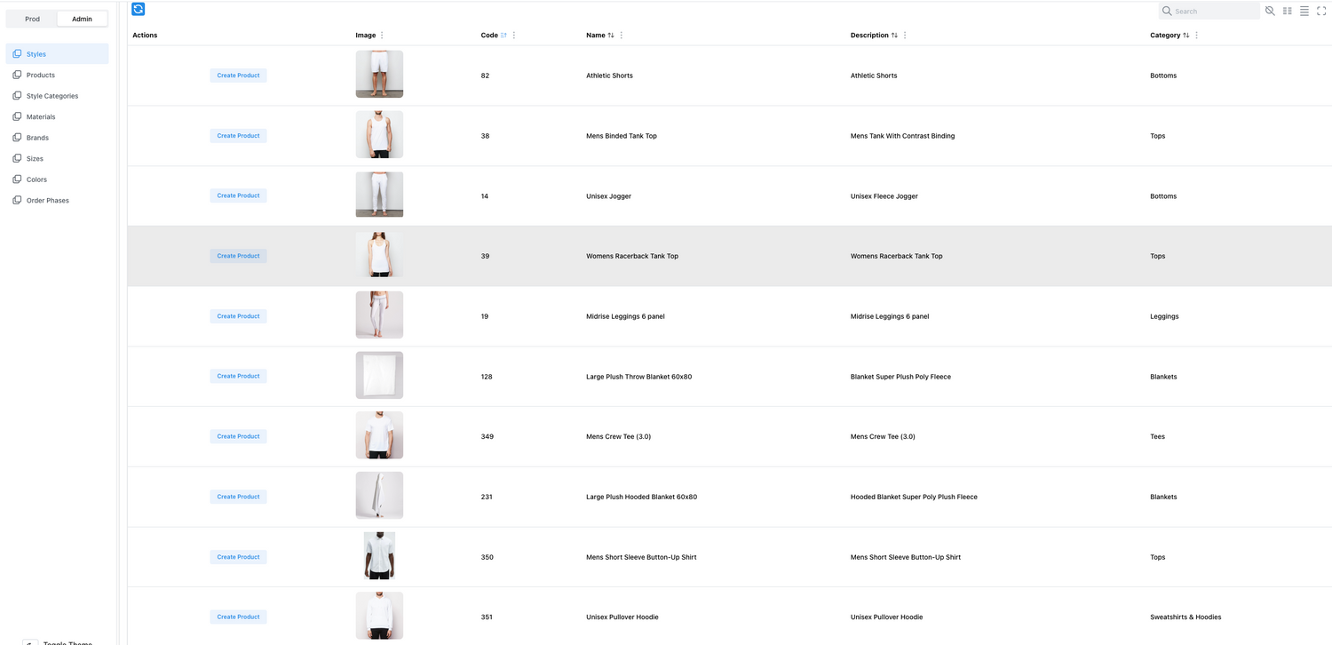Toggle sort on Name column
This screenshot has width=1332, height=645.
611,36
